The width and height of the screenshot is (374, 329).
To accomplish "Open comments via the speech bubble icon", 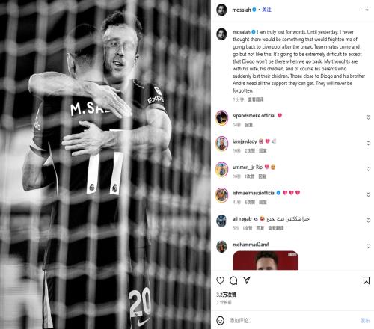I will coord(233,280).
